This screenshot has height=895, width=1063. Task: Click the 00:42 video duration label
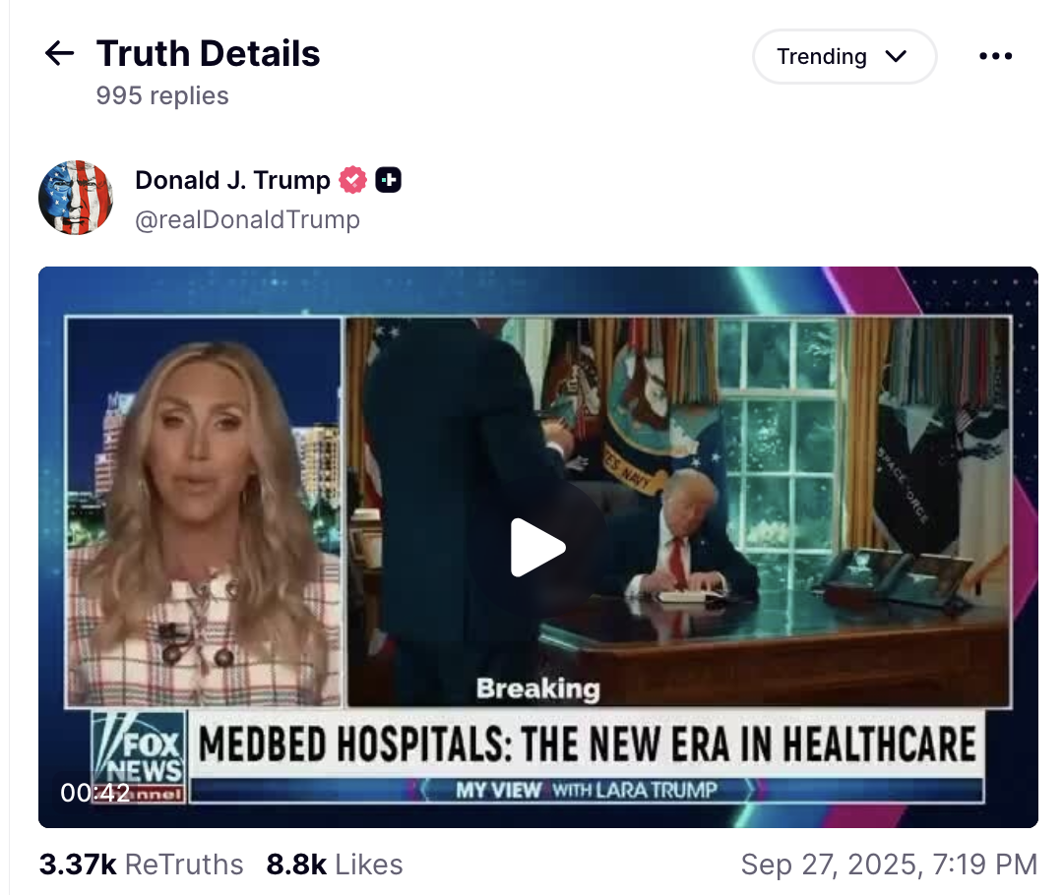(x=94, y=792)
